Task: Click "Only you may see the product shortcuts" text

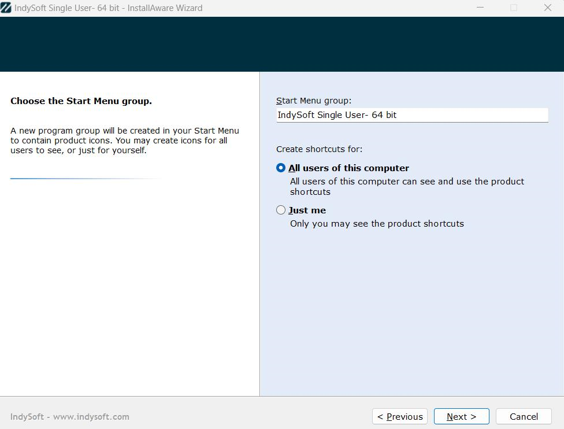Action: 377,224
